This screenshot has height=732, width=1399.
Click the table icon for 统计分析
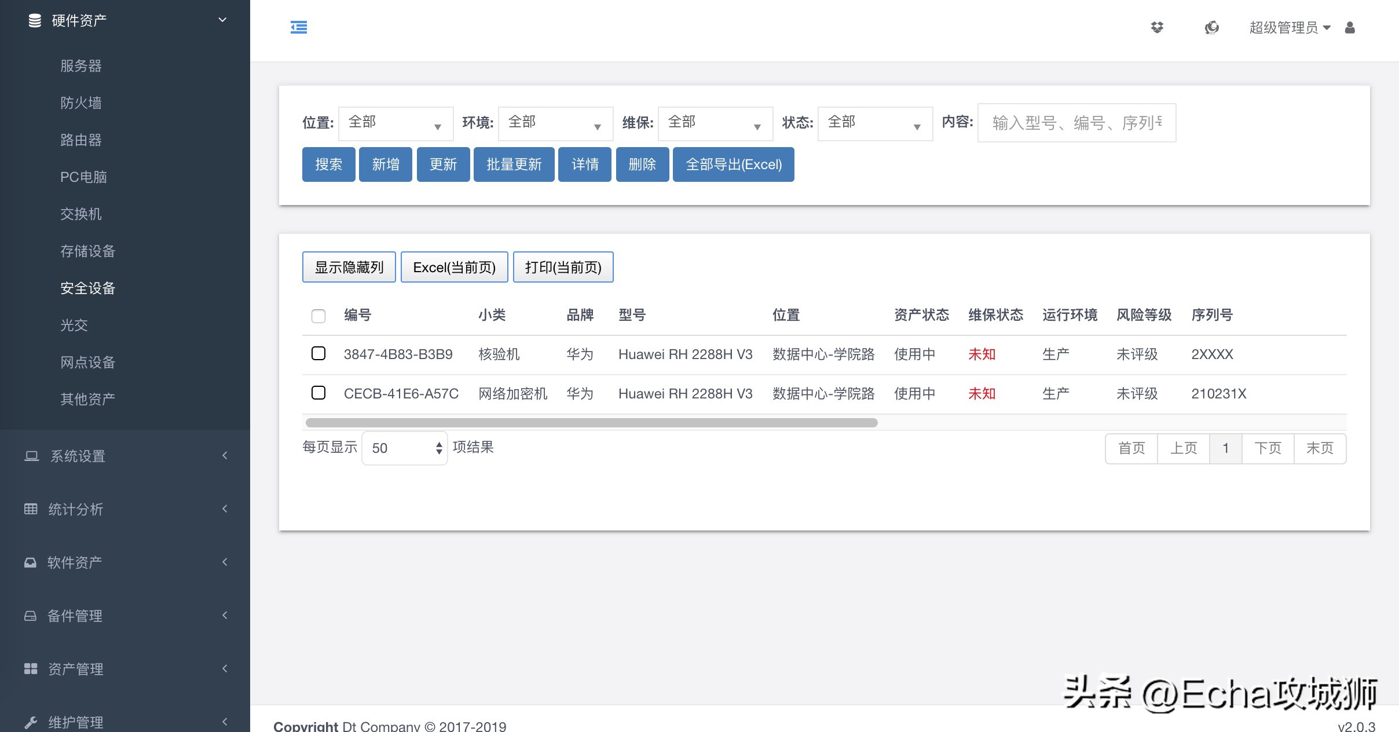pos(31,509)
